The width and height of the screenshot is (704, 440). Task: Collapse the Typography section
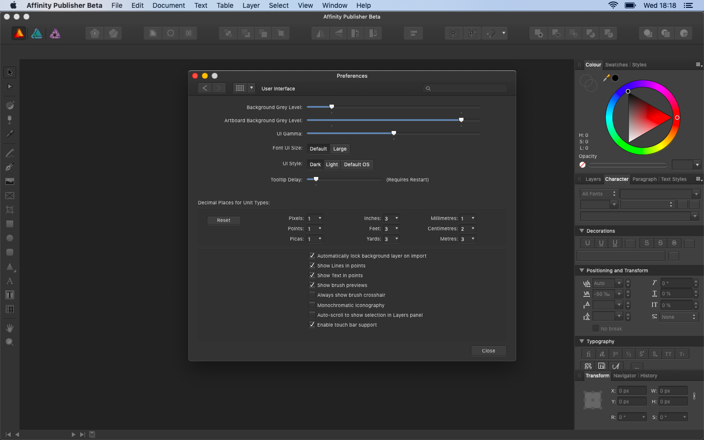point(582,341)
